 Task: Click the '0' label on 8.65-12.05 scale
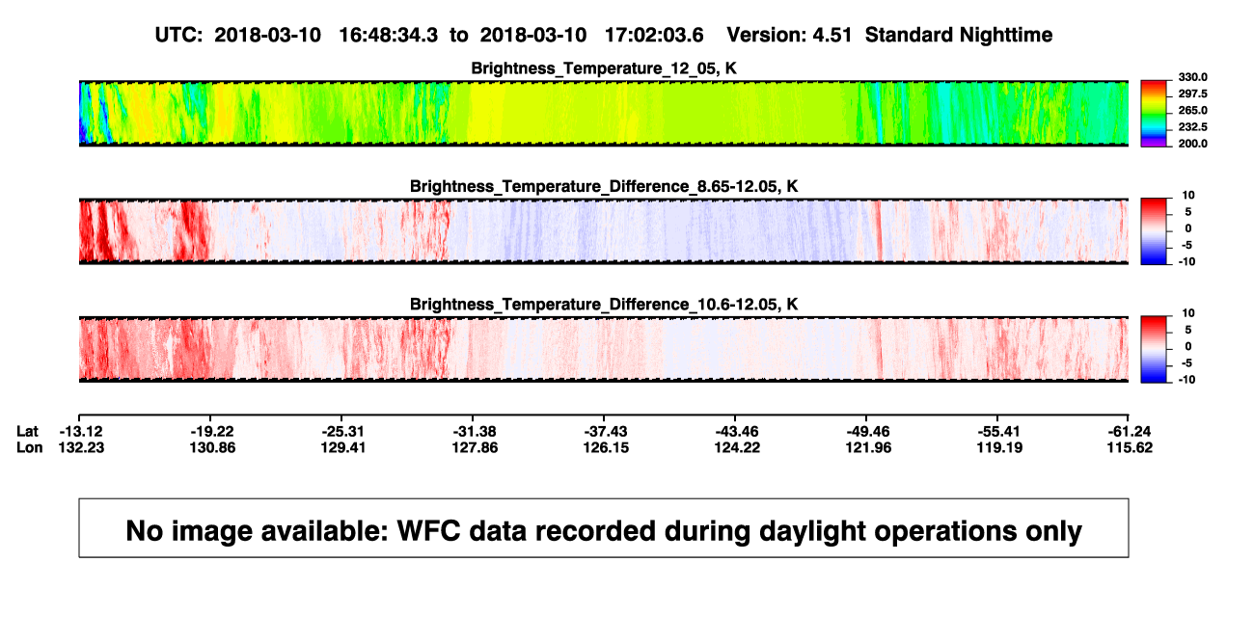coord(1186,228)
